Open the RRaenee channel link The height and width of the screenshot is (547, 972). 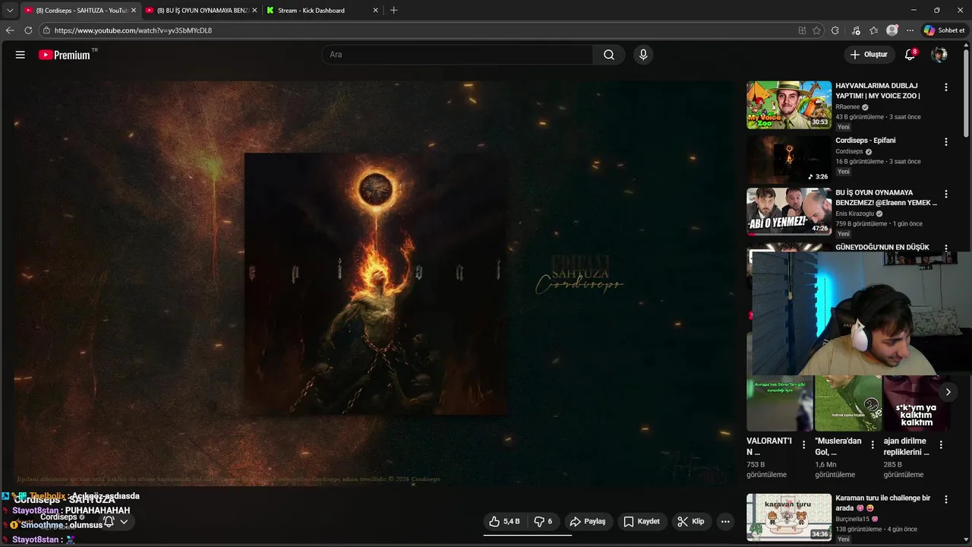[847, 107]
